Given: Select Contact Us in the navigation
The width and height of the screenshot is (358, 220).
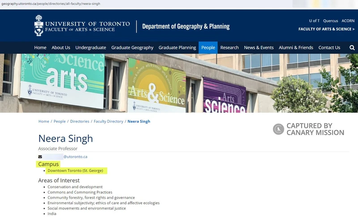Looking at the screenshot, I should point(329,47).
